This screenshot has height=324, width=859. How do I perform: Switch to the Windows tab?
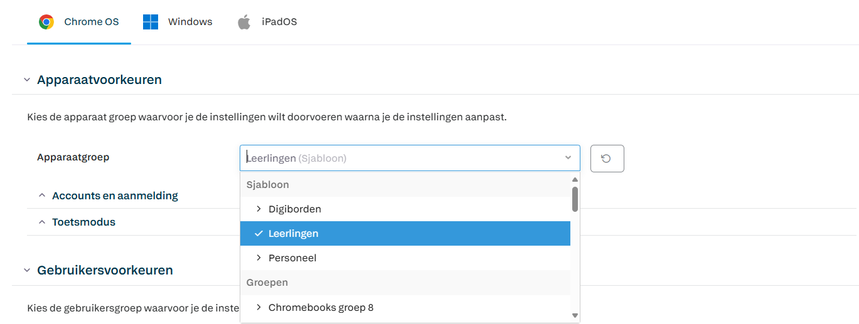tap(178, 22)
